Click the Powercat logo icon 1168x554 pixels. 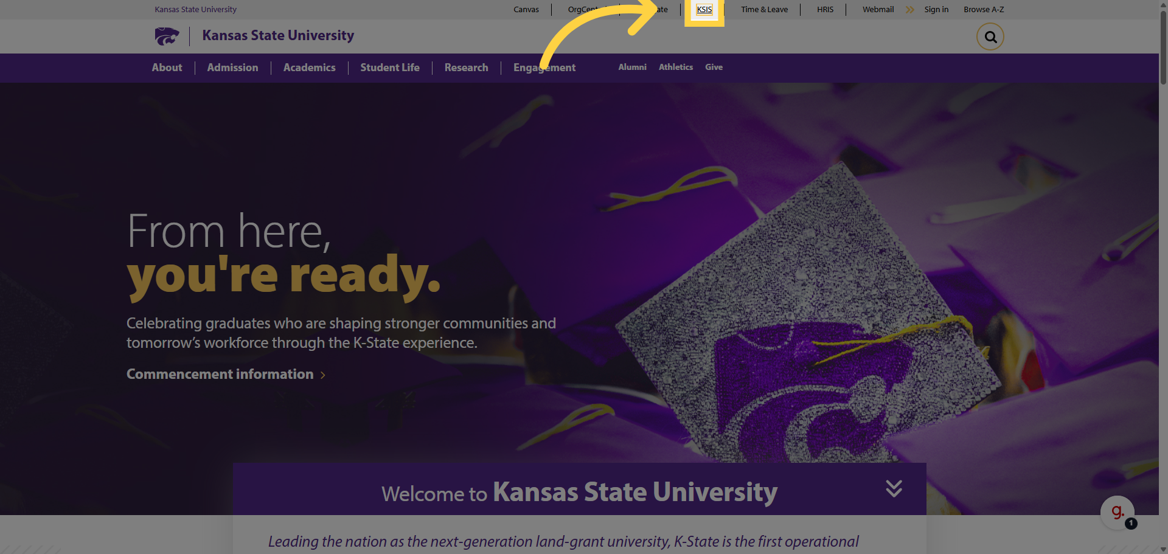[167, 36]
